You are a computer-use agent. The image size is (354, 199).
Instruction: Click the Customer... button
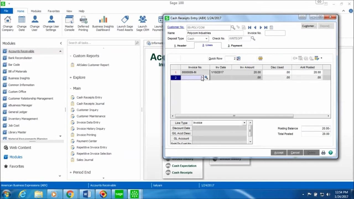point(309,26)
